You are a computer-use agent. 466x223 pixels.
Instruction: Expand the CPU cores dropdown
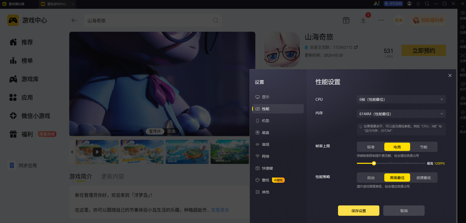(x=401, y=99)
